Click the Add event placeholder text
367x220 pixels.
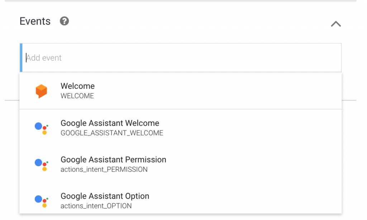pos(44,58)
